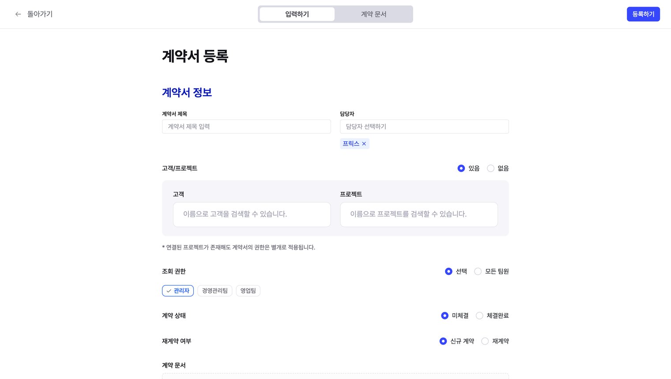Toggle the 영업팀 permission chip
The image size is (671, 379).
248,291
